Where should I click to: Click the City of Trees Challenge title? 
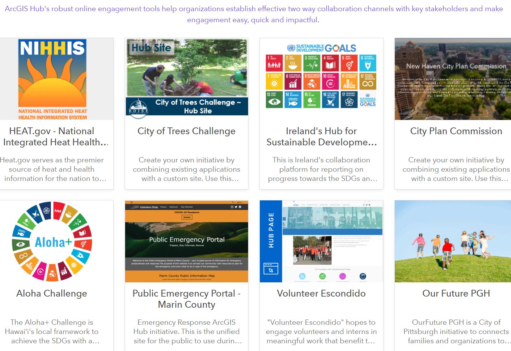click(x=187, y=131)
